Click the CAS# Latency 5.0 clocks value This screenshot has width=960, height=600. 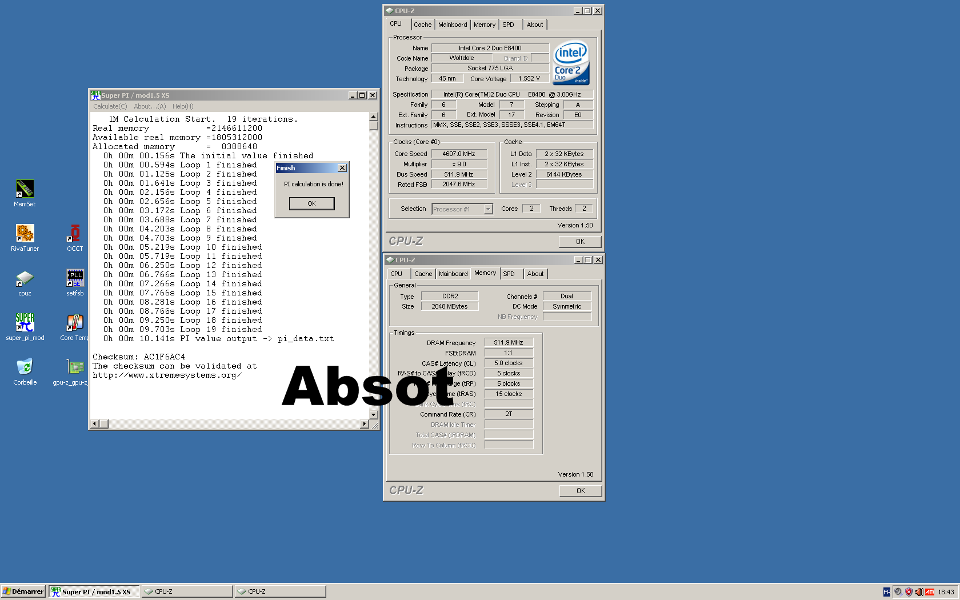509,363
